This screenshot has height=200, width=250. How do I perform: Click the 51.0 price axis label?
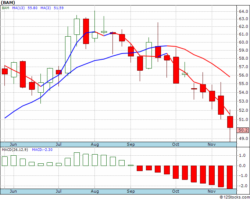click(x=243, y=119)
